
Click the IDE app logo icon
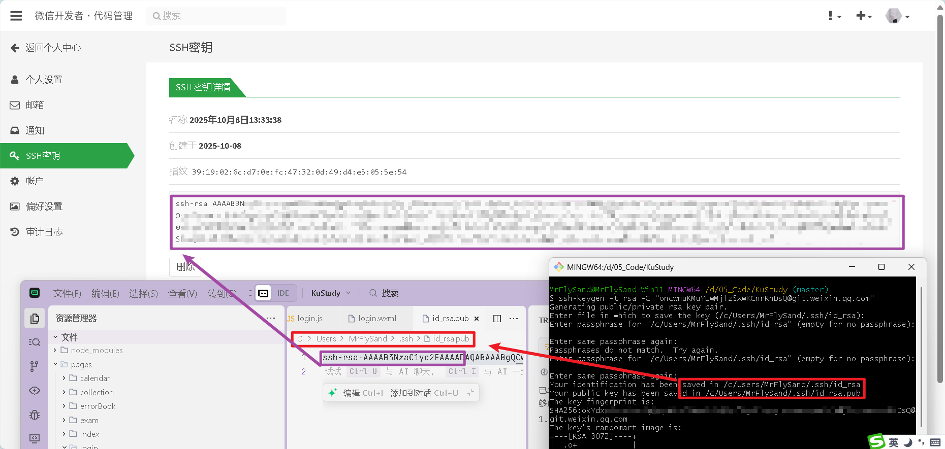coord(35,293)
